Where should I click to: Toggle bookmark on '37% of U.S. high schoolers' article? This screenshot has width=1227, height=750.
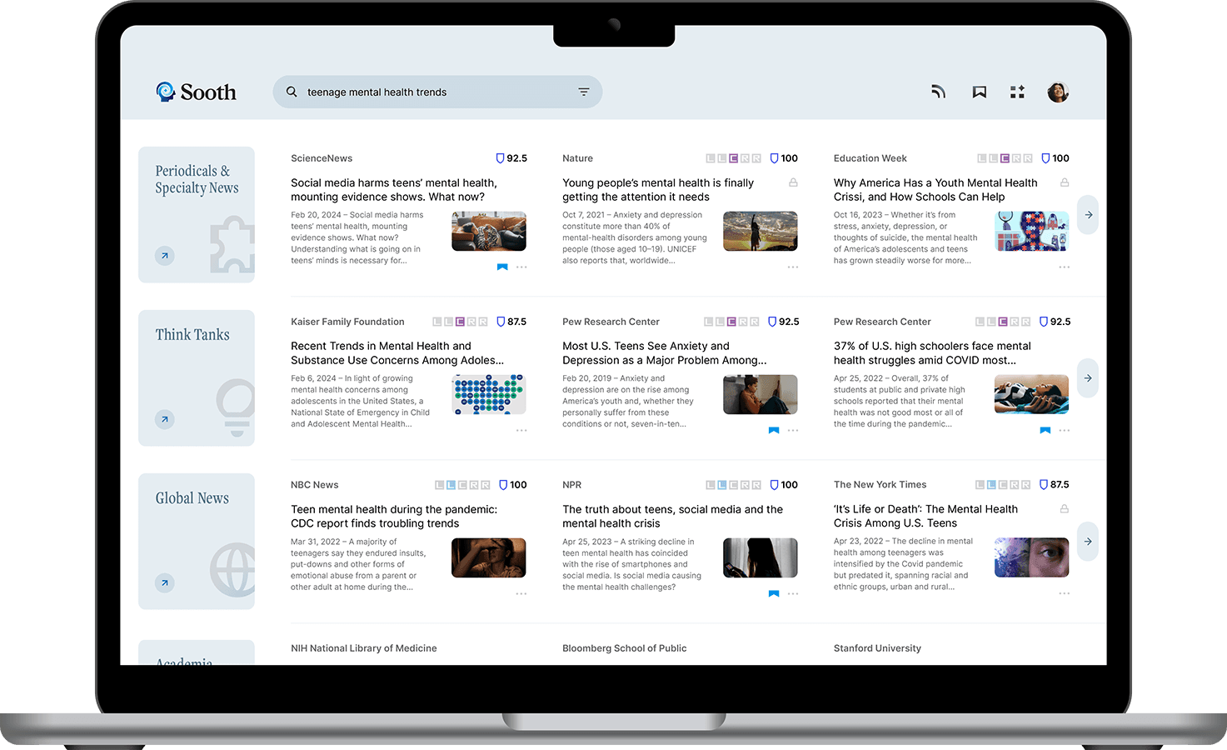(1045, 431)
